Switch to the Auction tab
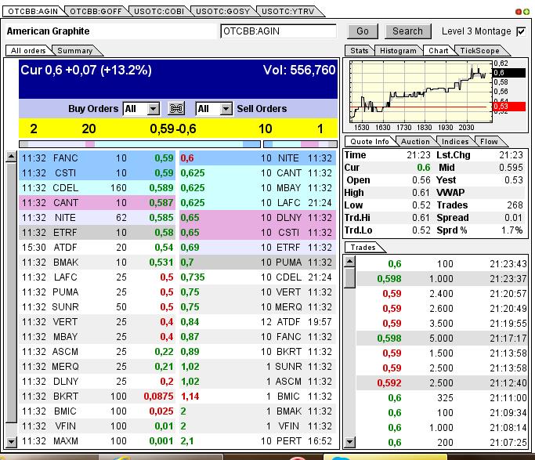The width and height of the screenshot is (535, 460). tap(415, 142)
